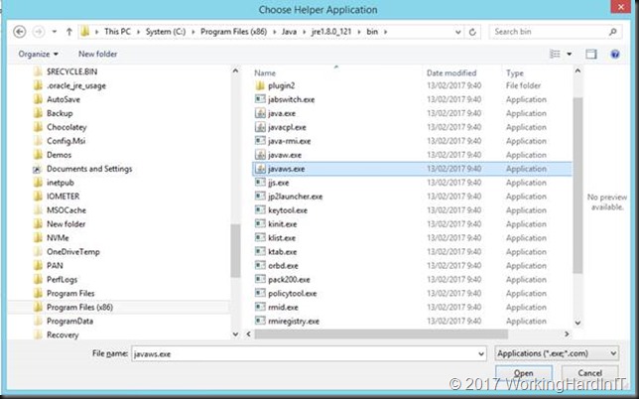Select the javaw.exe file icon
639x399 pixels.
click(x=260, y=155)
